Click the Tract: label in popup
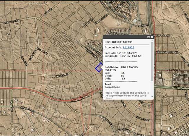189x136 pixels. click(x=108, y=84)
